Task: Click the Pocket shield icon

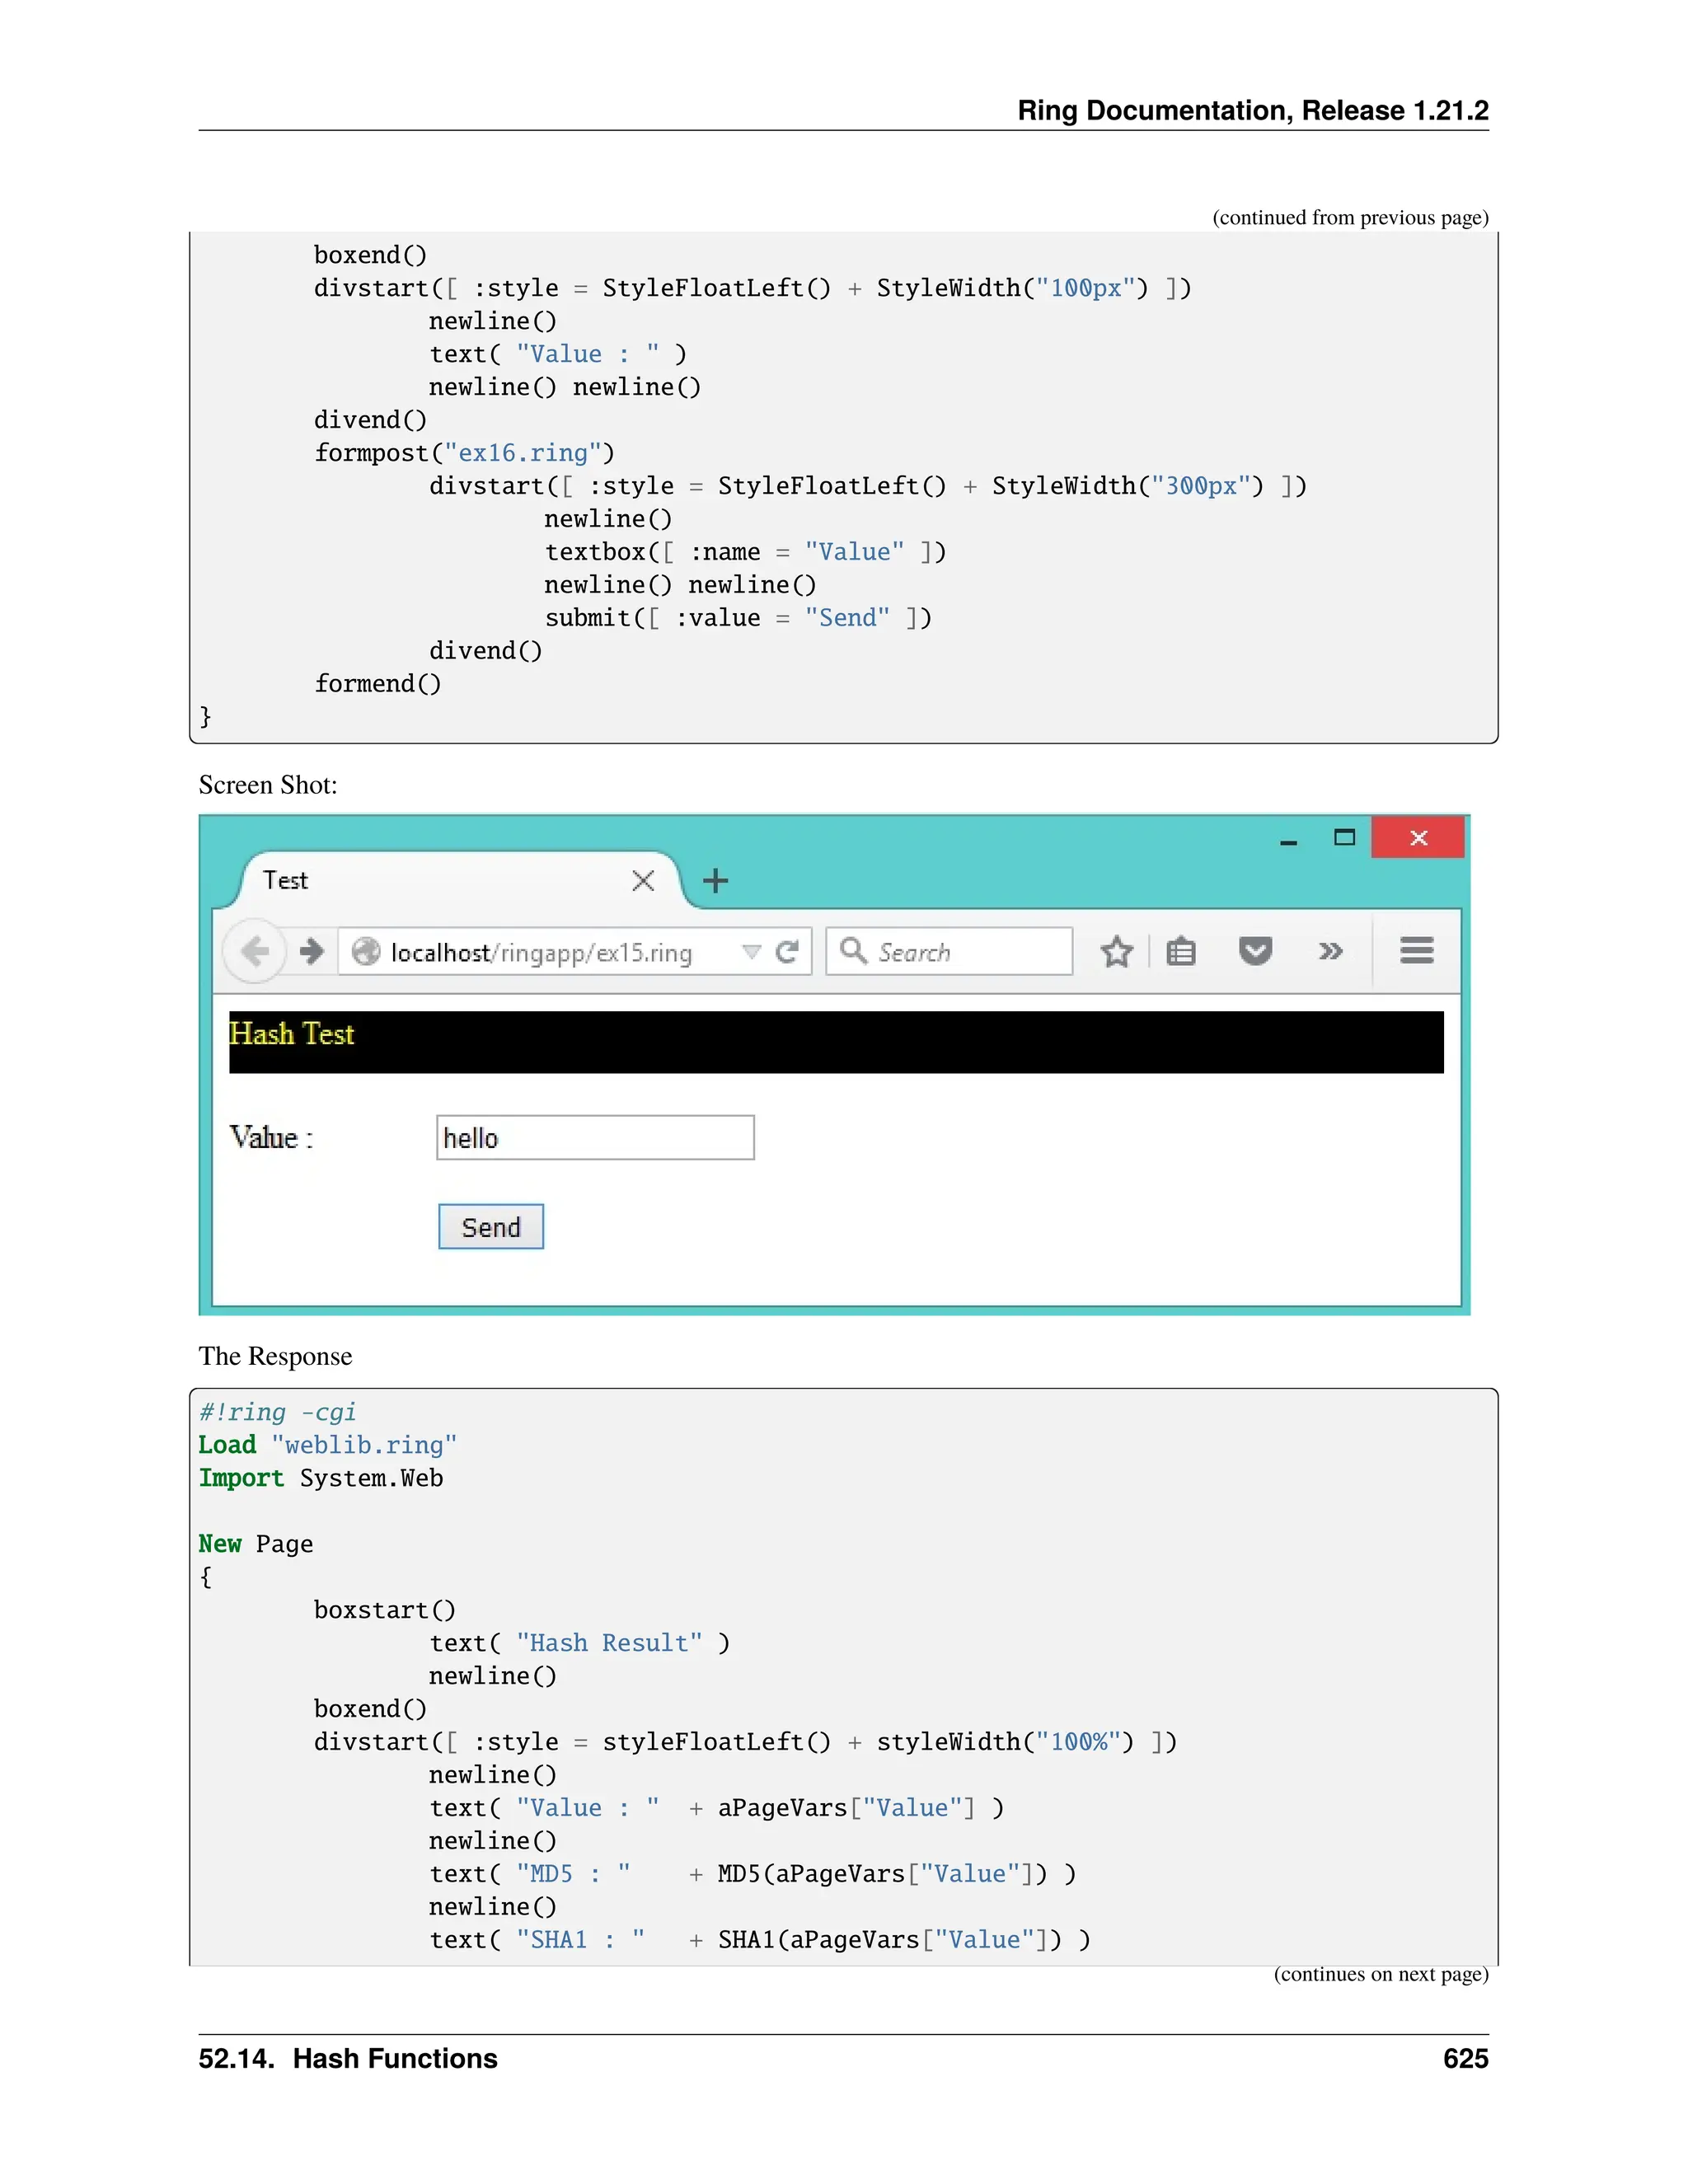Action: click(1255, 951)
